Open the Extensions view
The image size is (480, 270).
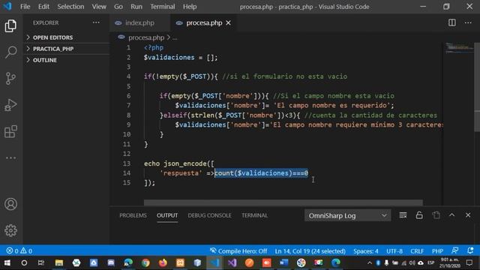coord(10,132)
